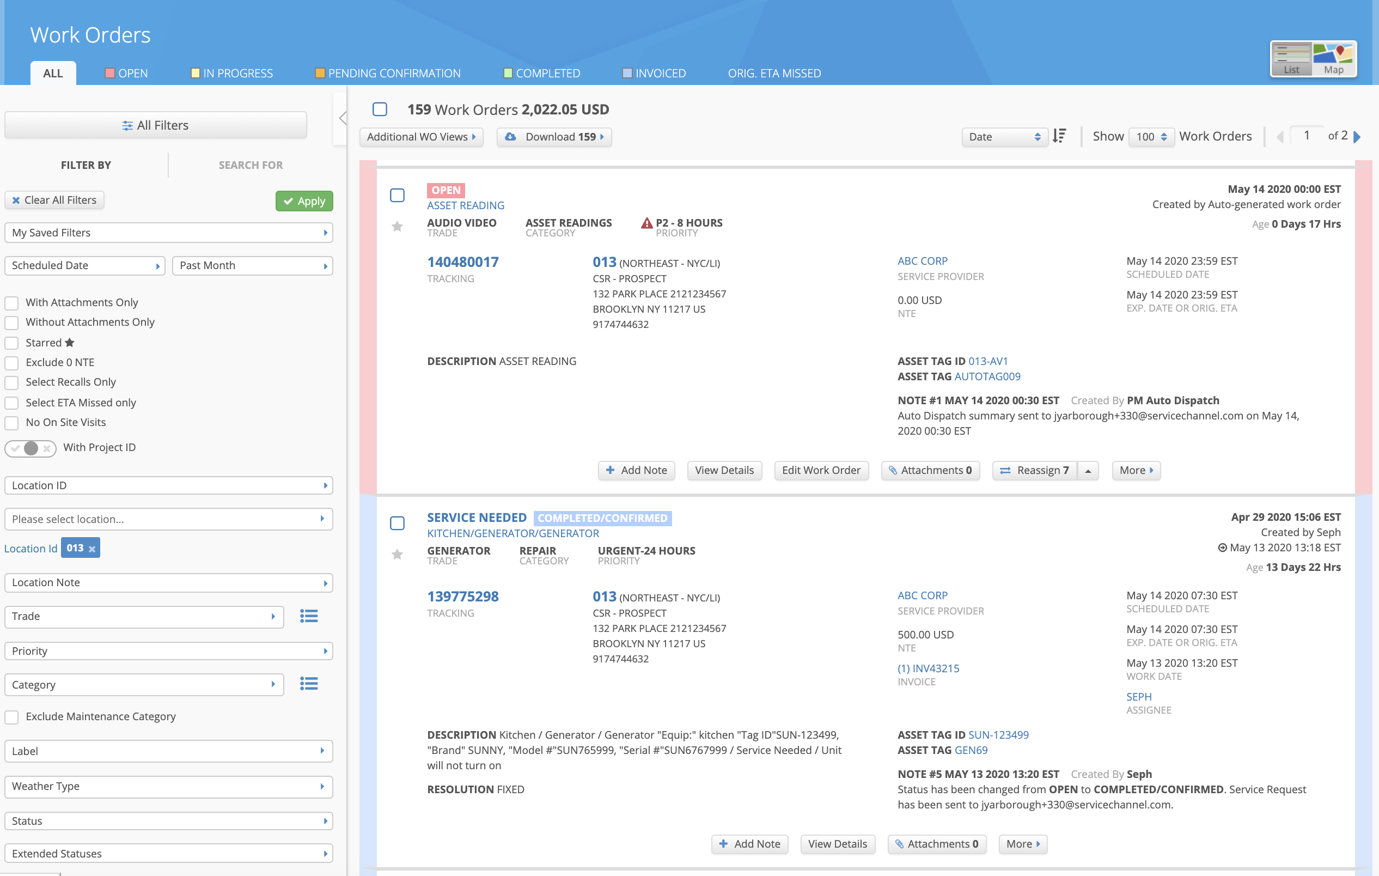Click the green Apply button
Screen dimensions: 1379x876
[304, 201]
